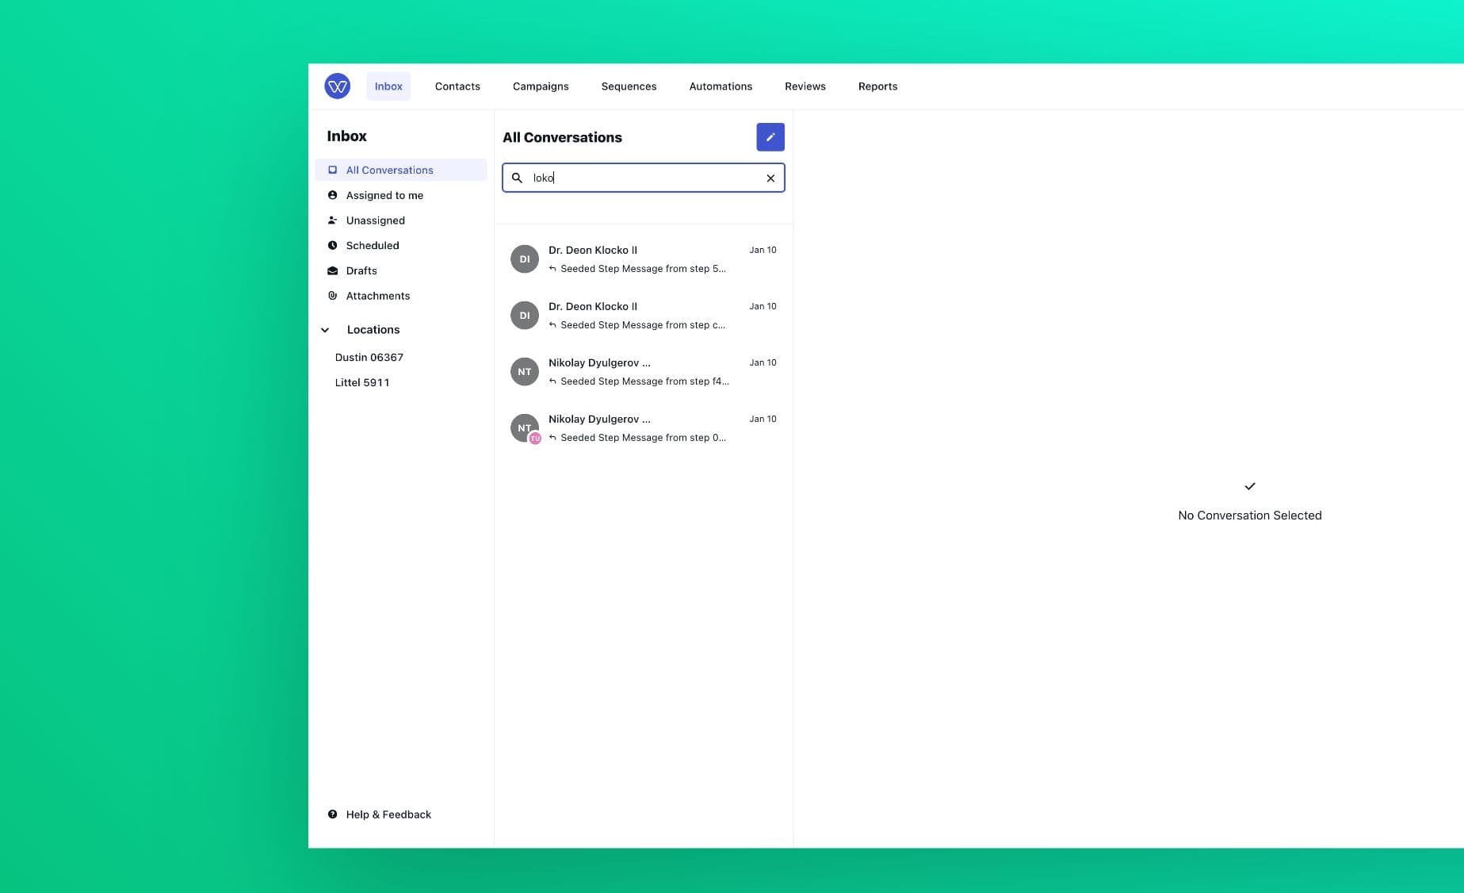1464x893 pixels.
Task: Click the compose new message pencil button
Action: [770, 137]
